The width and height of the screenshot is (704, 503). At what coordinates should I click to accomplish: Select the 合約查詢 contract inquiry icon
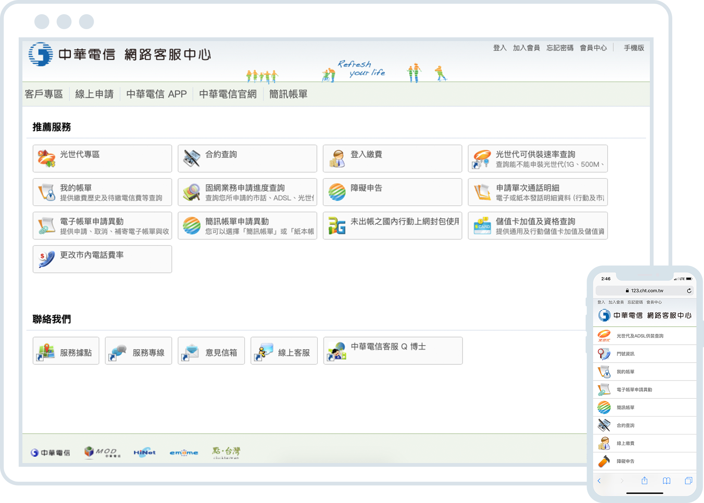(246, 158)
